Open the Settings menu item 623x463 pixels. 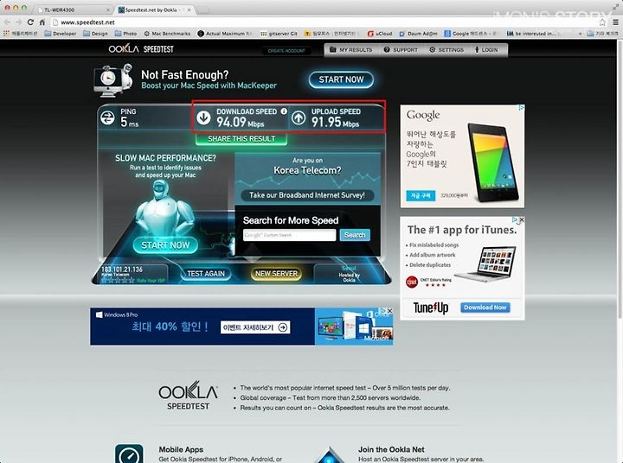(x=446, y=50)
